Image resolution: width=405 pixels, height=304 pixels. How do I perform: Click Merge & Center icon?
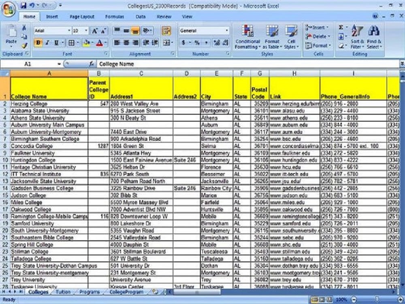(x=166, y=43)
